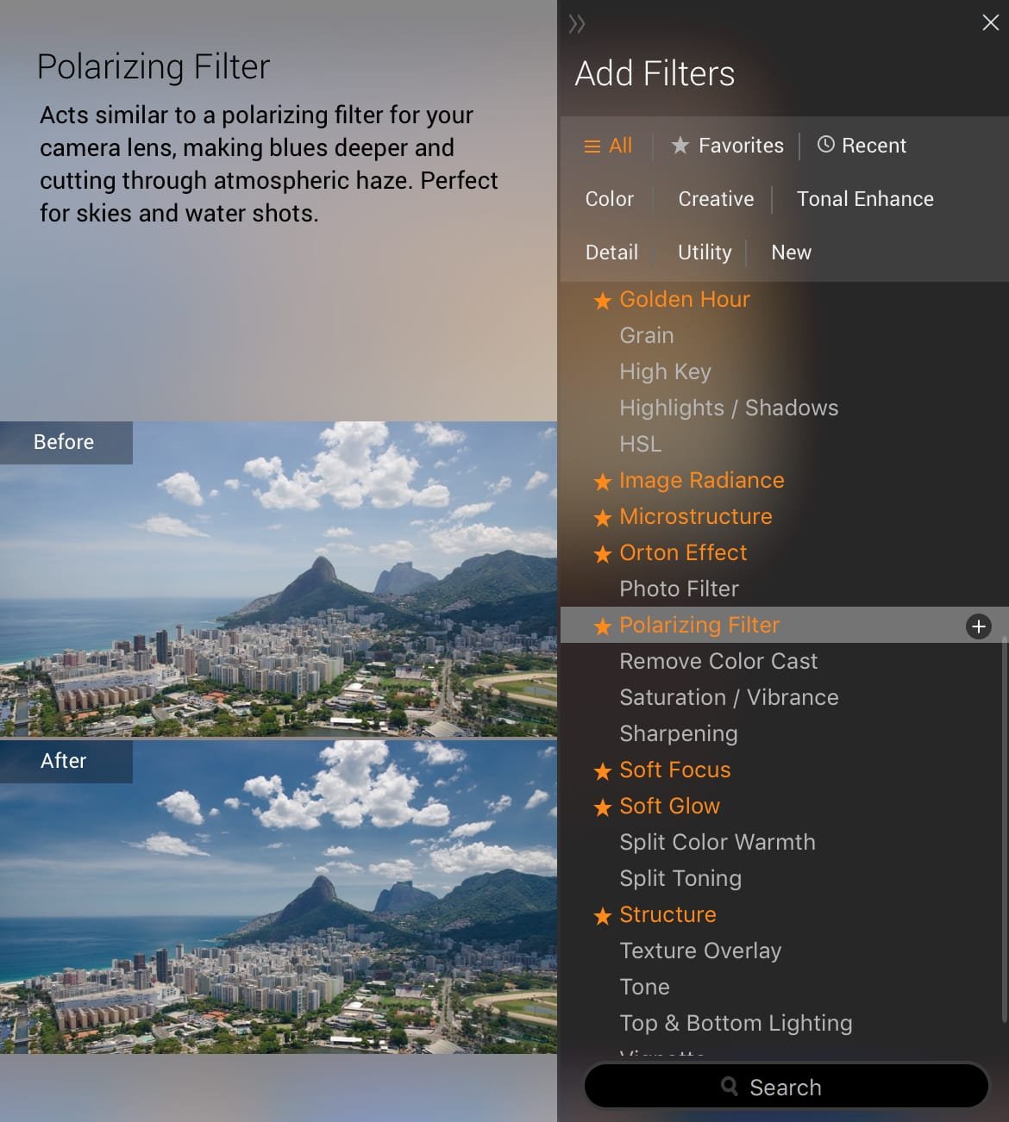The image size is (1009, 1122).
Task: Choose the Saturation / Vibrance filter
Action: [729, 697]
